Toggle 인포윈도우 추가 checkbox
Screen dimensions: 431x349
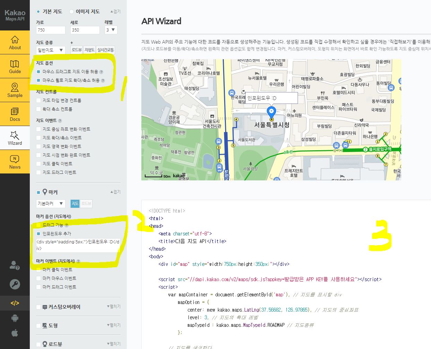pos(38,234)
